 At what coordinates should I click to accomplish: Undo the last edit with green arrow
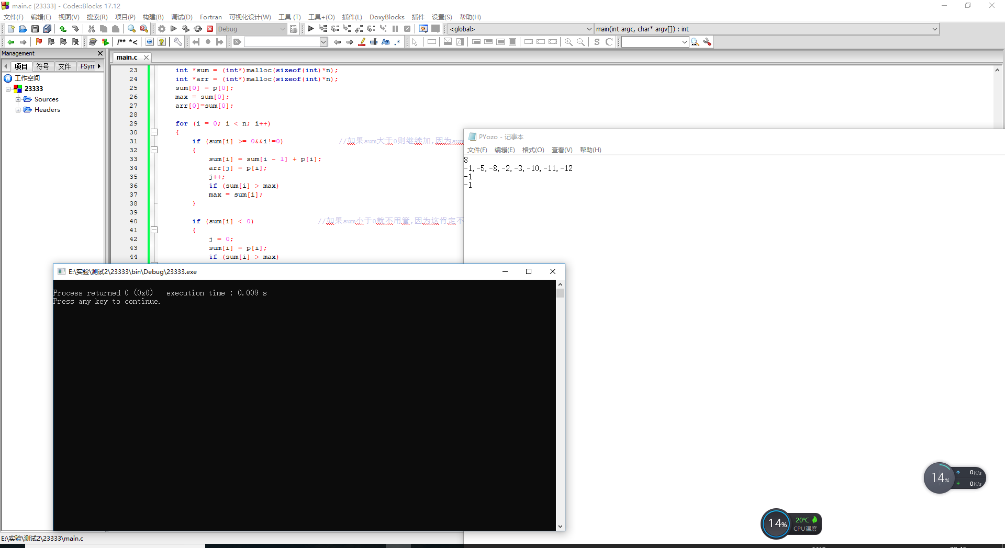click(63, 29)
